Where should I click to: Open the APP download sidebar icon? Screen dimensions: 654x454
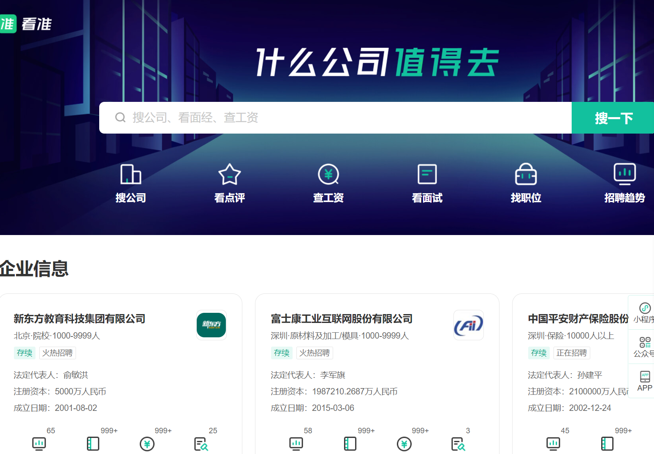tap(644, 377)
